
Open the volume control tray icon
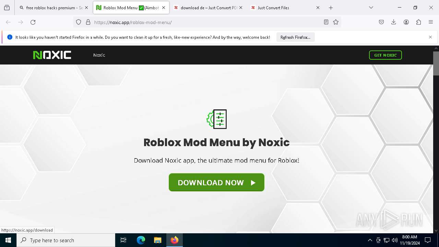coord(395,240)
